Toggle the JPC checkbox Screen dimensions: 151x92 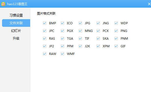coord(45,31)
